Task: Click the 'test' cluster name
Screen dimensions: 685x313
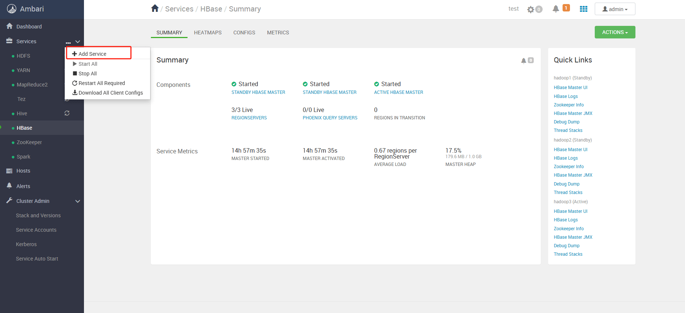Action: point(513,9)
